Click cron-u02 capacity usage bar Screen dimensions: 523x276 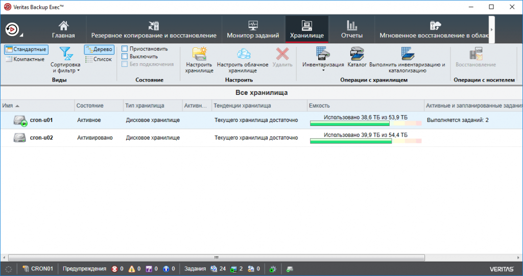tap(366, 141)
